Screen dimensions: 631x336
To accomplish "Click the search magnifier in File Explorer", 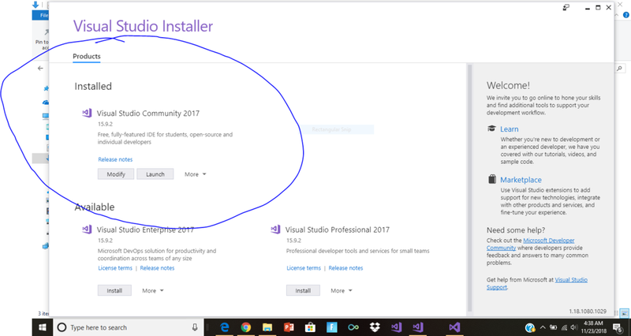I will click(620, 69).
